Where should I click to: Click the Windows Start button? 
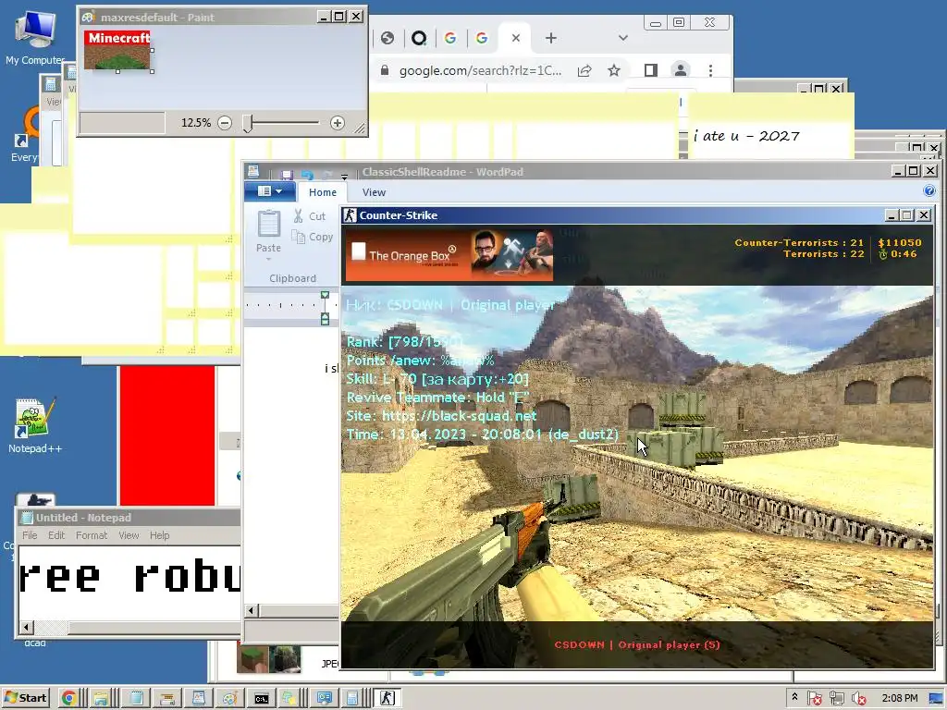[x=25, y=698]
